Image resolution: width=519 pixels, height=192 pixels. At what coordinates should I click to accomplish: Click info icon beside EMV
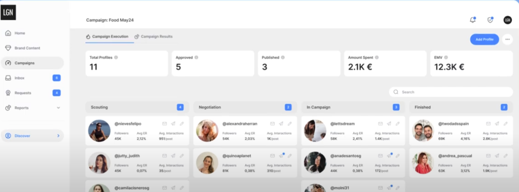pyautogui.click(x=446, y=57)
